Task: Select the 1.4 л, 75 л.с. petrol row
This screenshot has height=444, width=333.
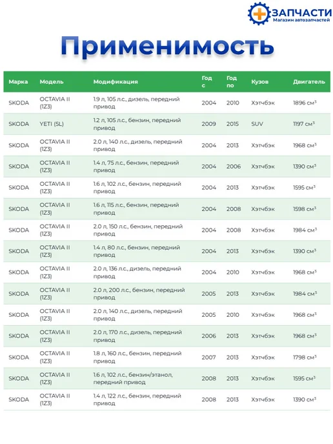Action: point(166,166)
